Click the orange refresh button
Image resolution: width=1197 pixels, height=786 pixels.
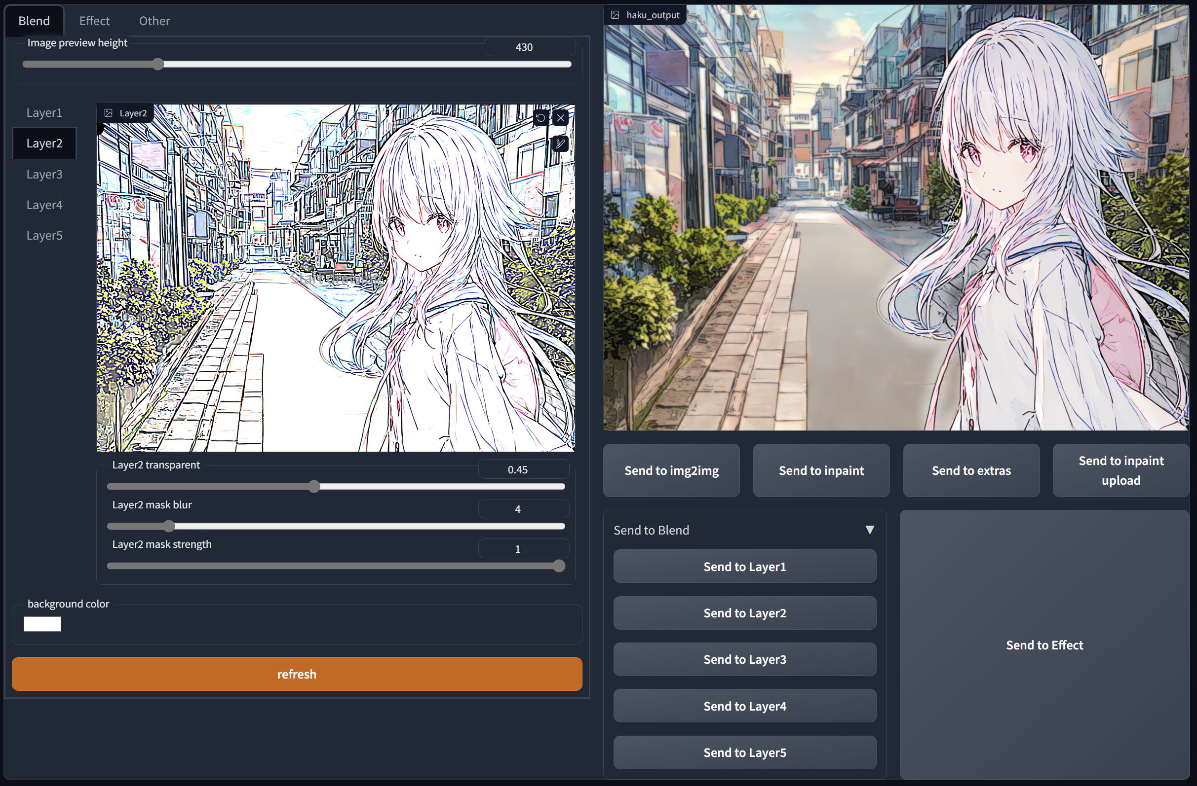tap(297, 674)
